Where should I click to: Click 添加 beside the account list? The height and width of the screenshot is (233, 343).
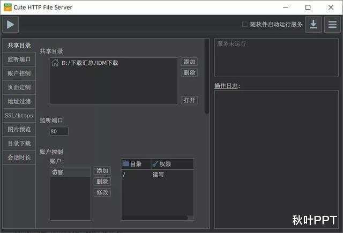coord(102,171)
